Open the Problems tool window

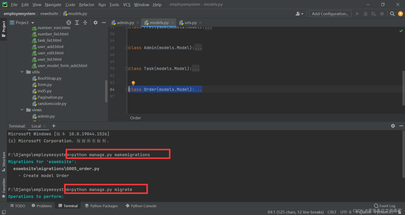click(x=41, y=206)
